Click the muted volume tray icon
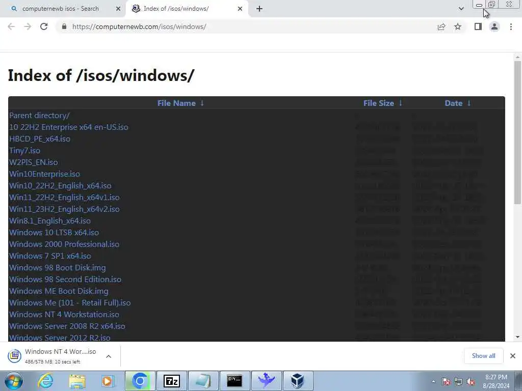 471,381
